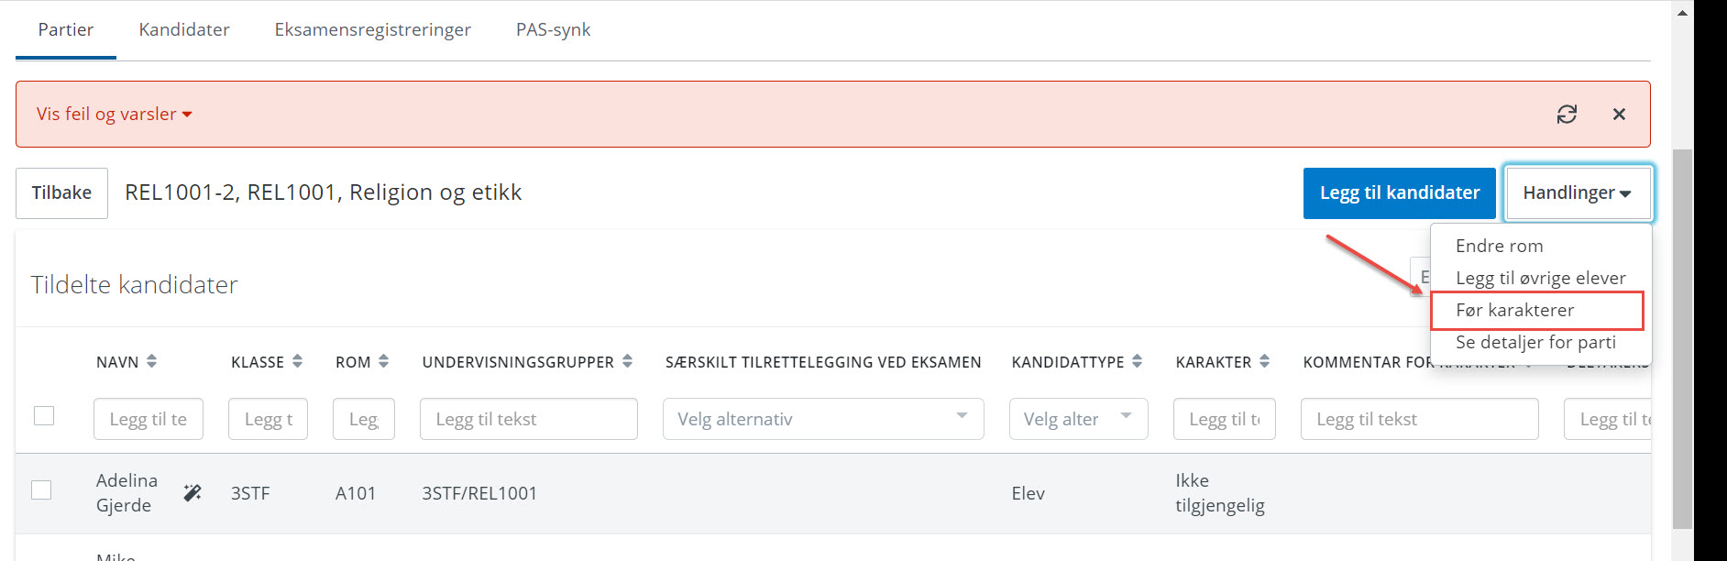Click the Undervisningsgrupper text filter field
Image resolution: width=1727 pixels, height=561 pixels.
pos(528,419)
